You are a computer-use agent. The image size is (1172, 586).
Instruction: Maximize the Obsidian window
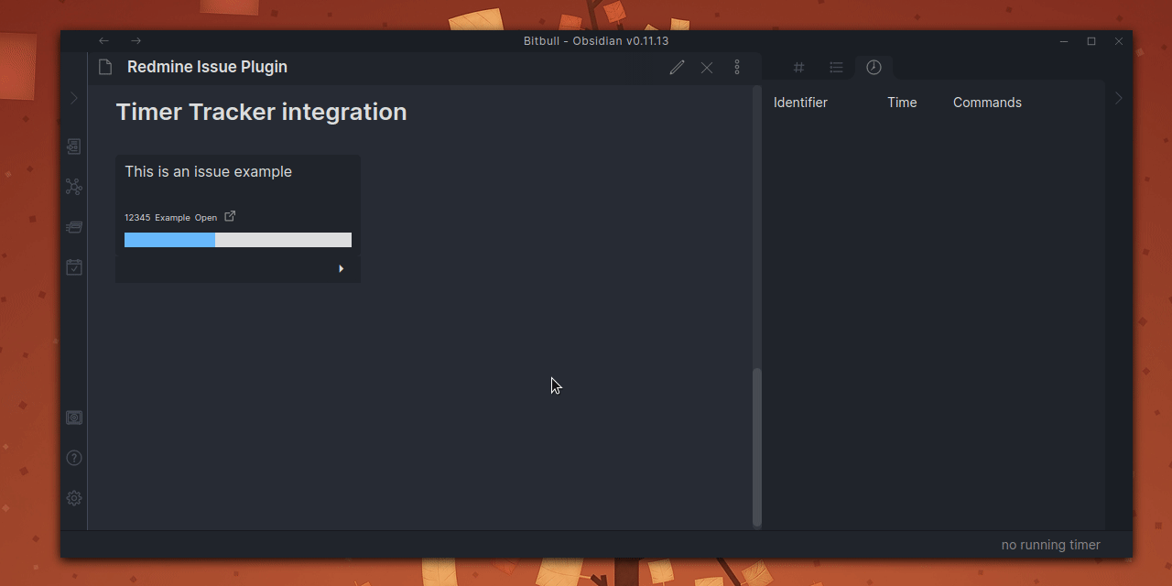pyautogui.click(x=1091, y=41)
